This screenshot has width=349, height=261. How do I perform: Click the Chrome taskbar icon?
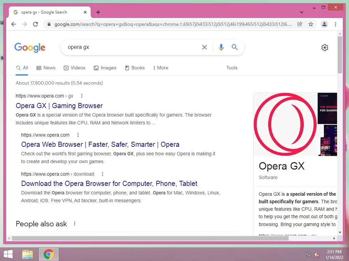point(49,254)
